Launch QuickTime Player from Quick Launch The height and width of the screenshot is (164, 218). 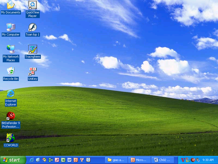(88, 160)
